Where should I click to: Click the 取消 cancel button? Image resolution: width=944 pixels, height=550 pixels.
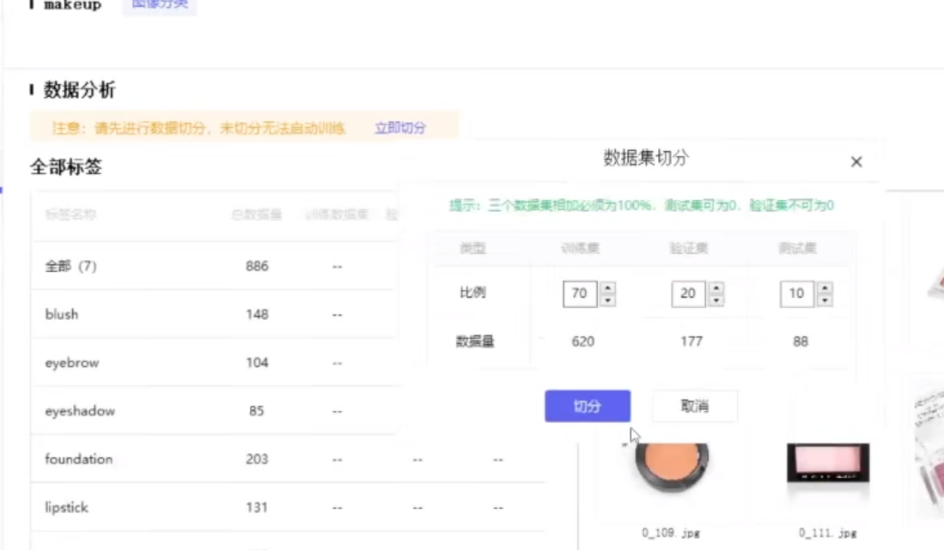pos(695,406)
